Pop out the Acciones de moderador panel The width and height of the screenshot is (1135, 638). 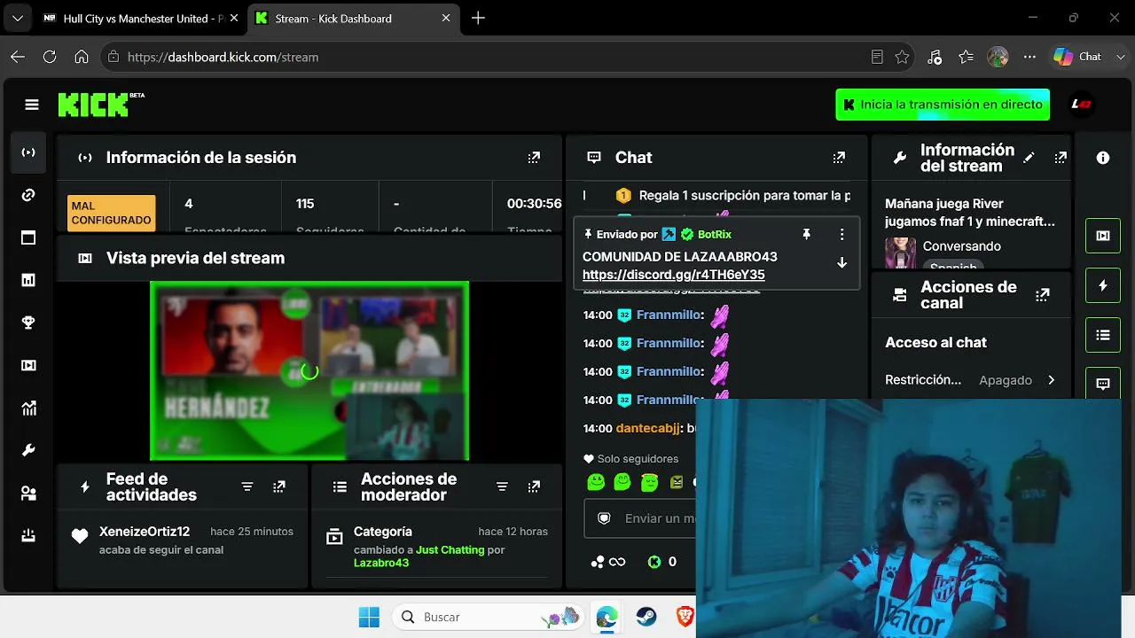(534, 486)
